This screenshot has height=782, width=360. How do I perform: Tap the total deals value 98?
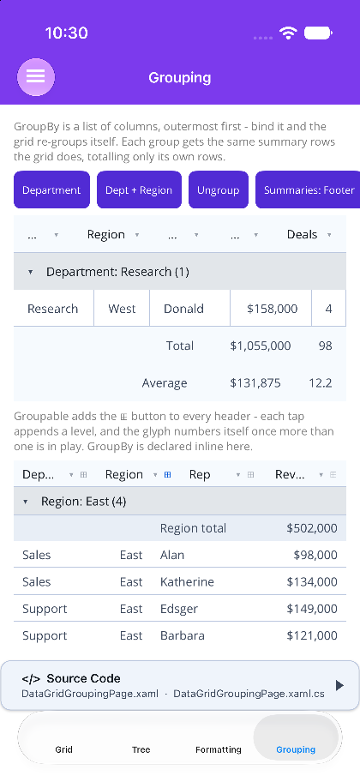tap(325, 346)
